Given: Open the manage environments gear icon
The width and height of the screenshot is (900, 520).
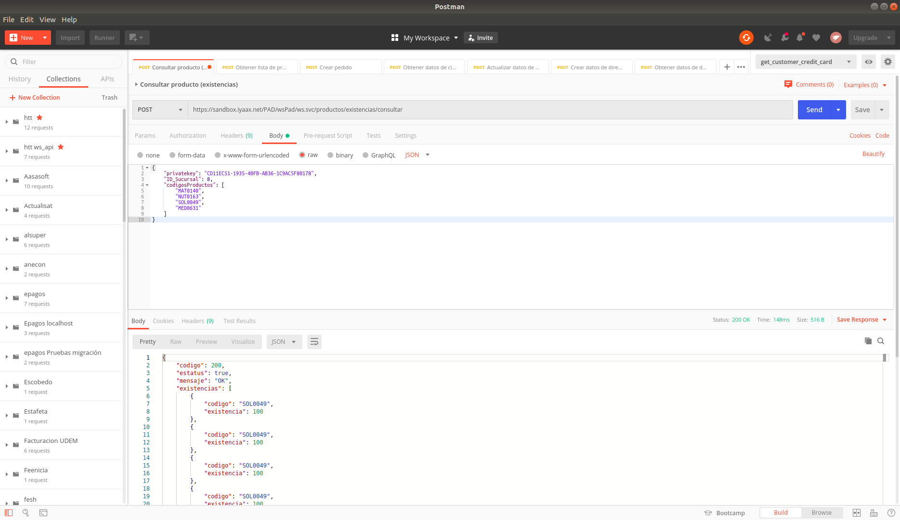Looking at the screenshot, I should [888, 62].
